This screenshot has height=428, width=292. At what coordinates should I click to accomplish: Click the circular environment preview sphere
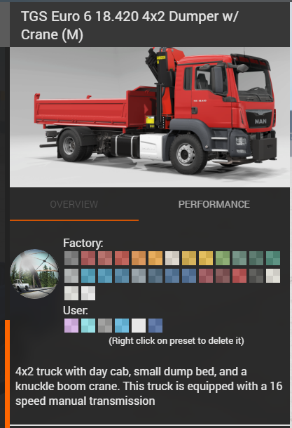coord(34,274)
